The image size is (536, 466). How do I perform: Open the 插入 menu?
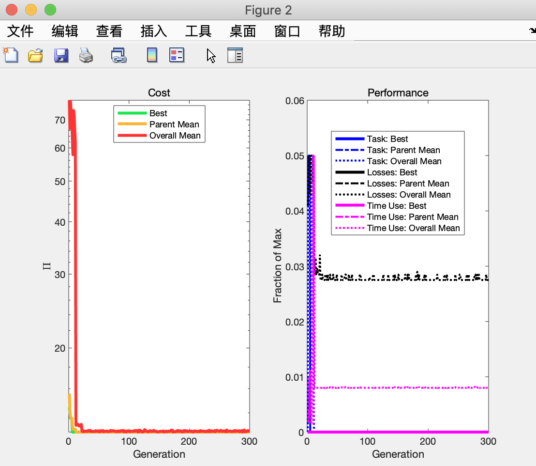tap(154, 31)
